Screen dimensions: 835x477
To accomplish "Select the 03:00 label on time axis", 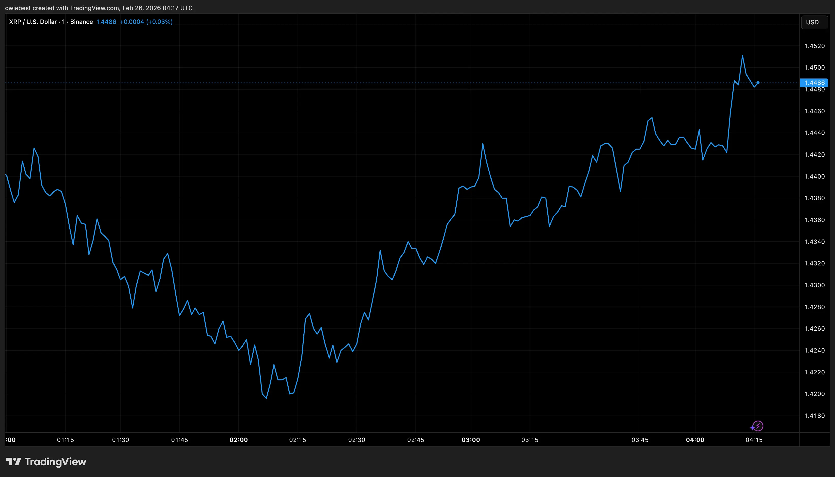I will click(471, 440).
